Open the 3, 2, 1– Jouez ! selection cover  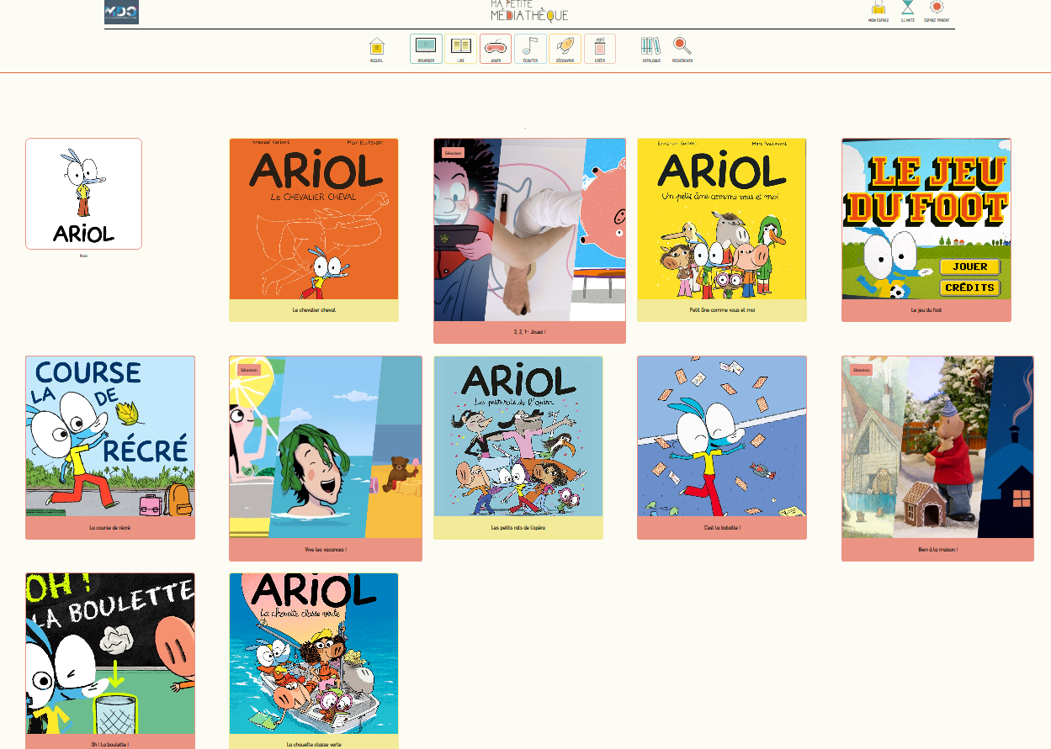click(x=530, y=230)
